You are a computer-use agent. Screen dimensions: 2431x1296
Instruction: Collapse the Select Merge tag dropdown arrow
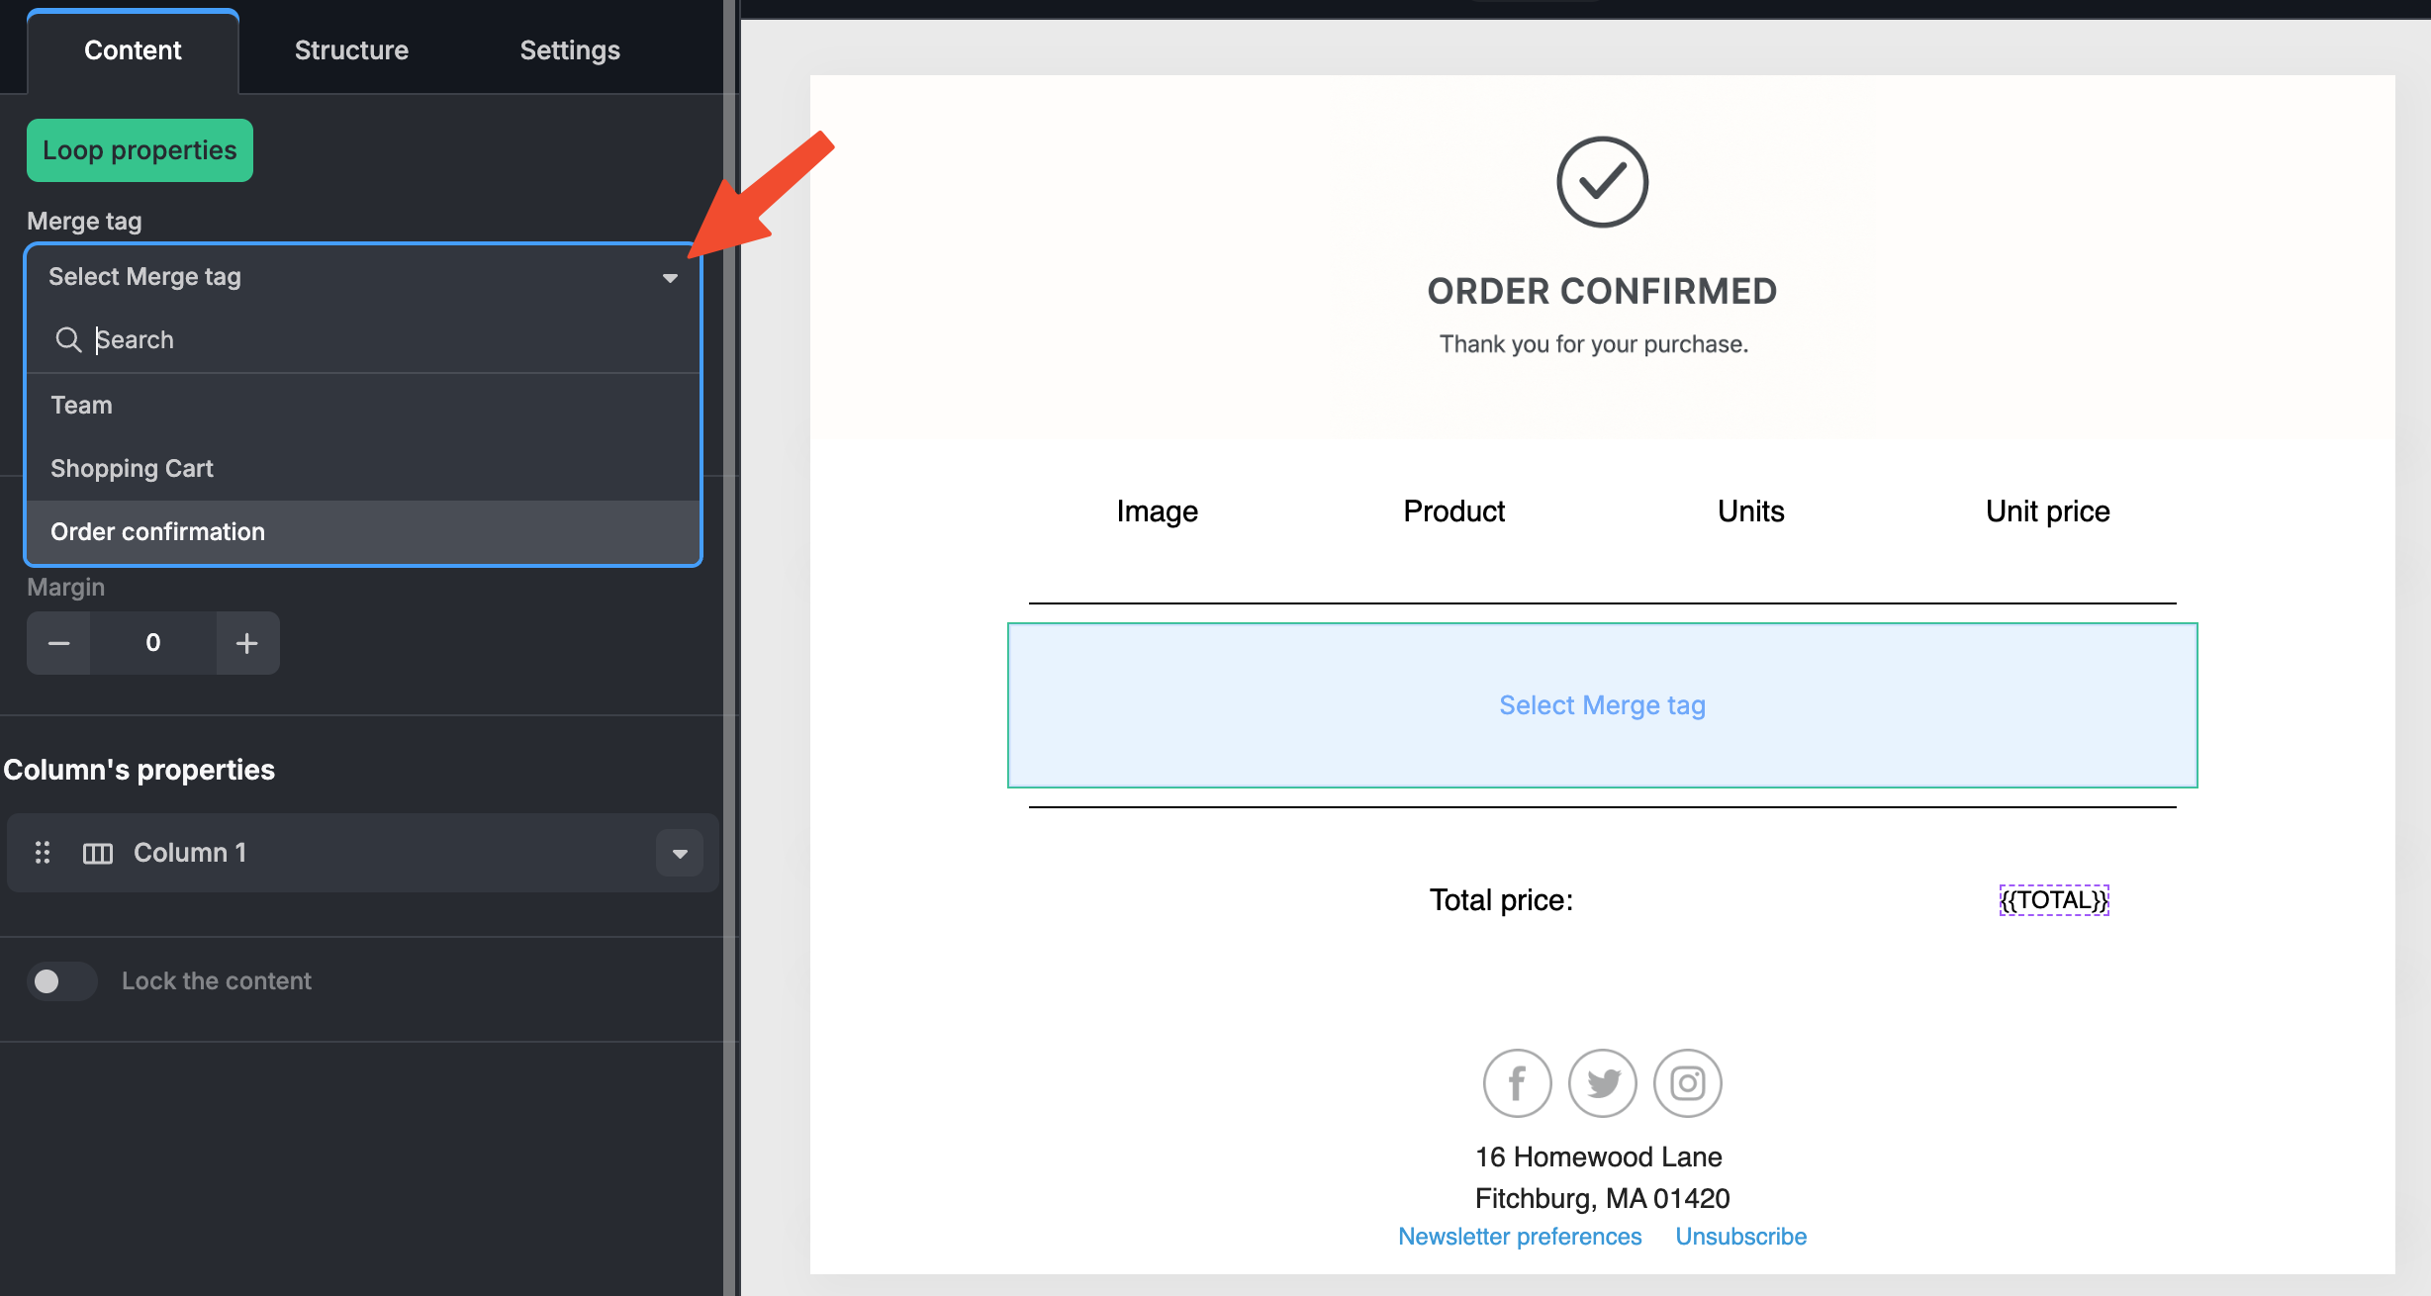[670, 278]
